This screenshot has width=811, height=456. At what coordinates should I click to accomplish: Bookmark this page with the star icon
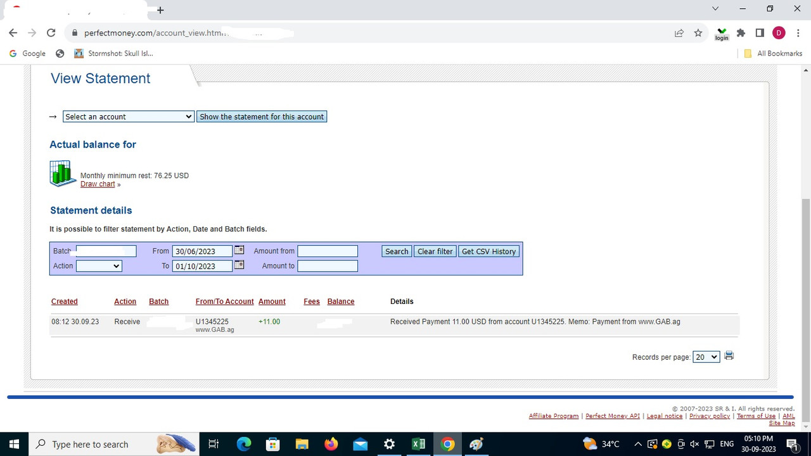(698, 33)
